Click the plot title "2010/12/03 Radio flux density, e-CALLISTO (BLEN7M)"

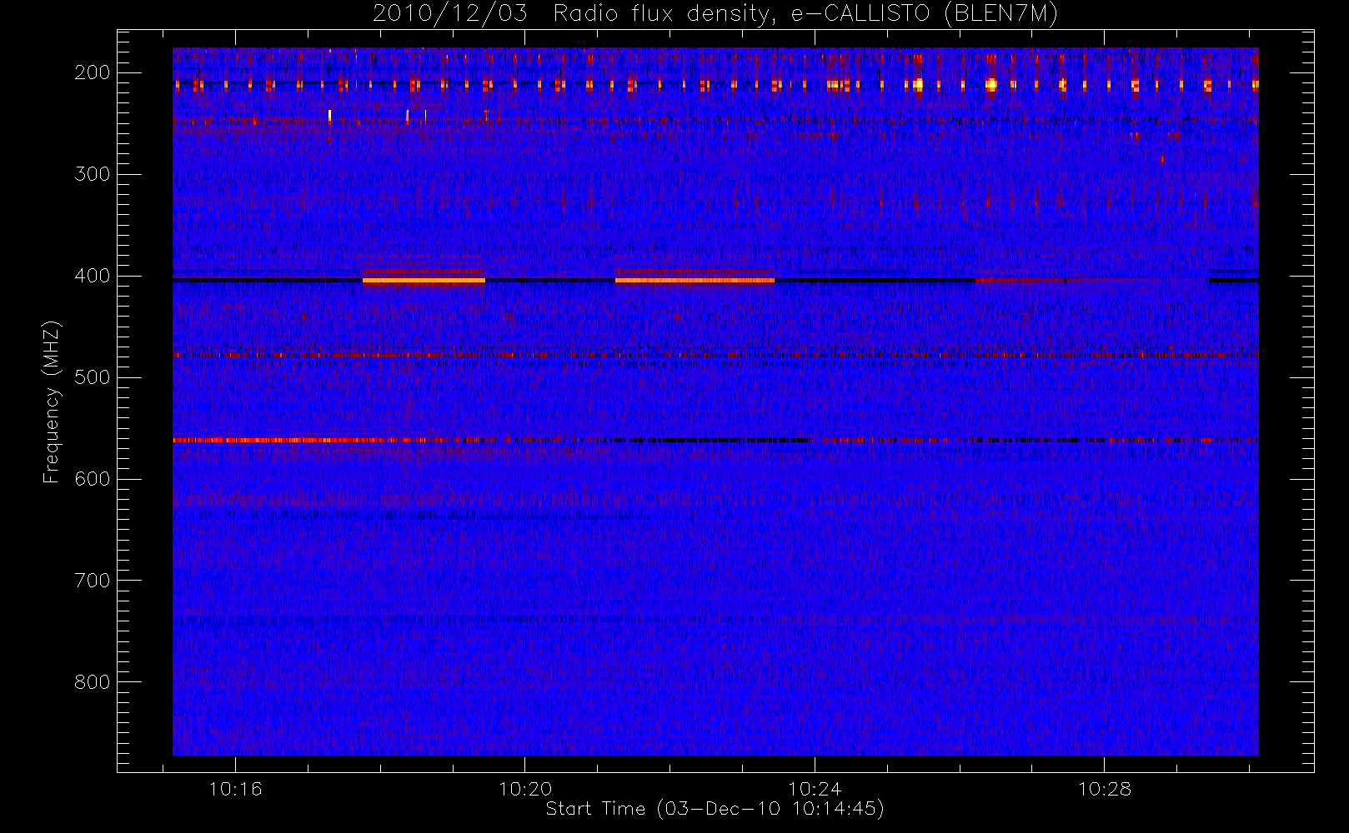tap(715, 14)
